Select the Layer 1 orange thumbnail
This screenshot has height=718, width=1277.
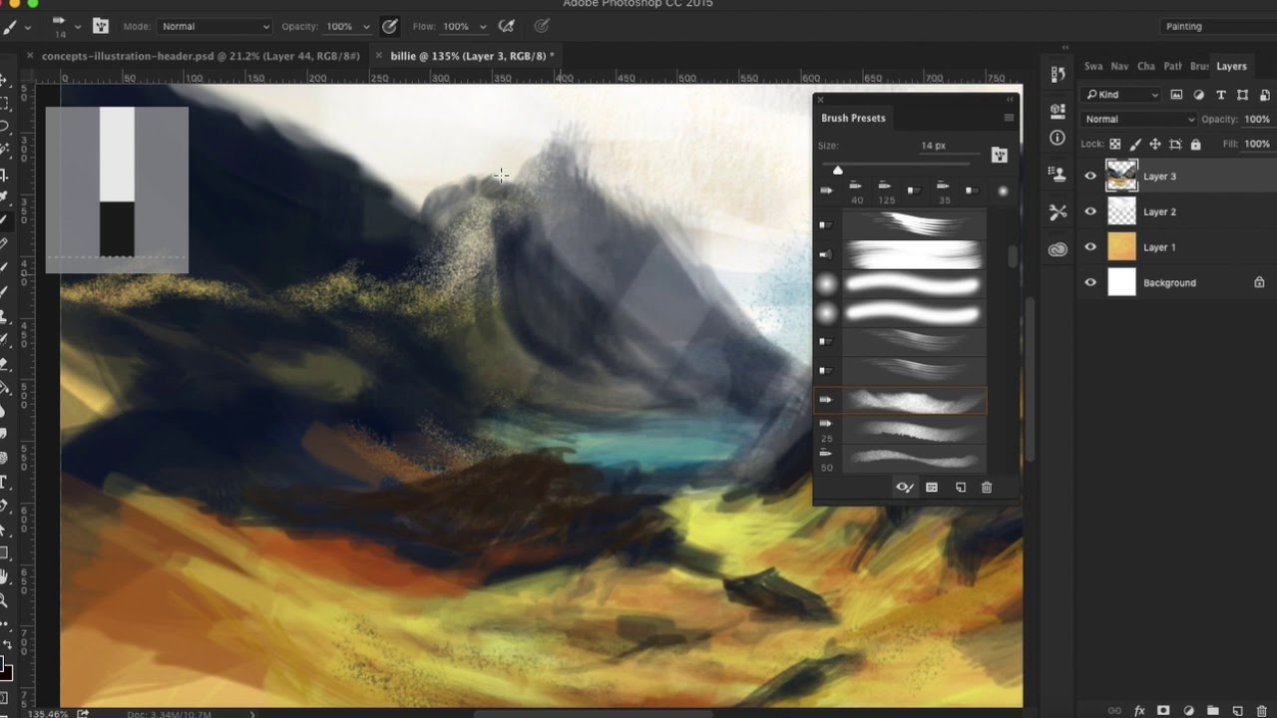click(x=1122, y=247)
